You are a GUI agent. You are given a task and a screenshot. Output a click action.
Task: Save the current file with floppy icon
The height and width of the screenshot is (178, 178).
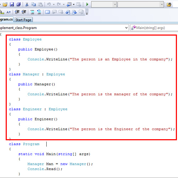(12, 5)
